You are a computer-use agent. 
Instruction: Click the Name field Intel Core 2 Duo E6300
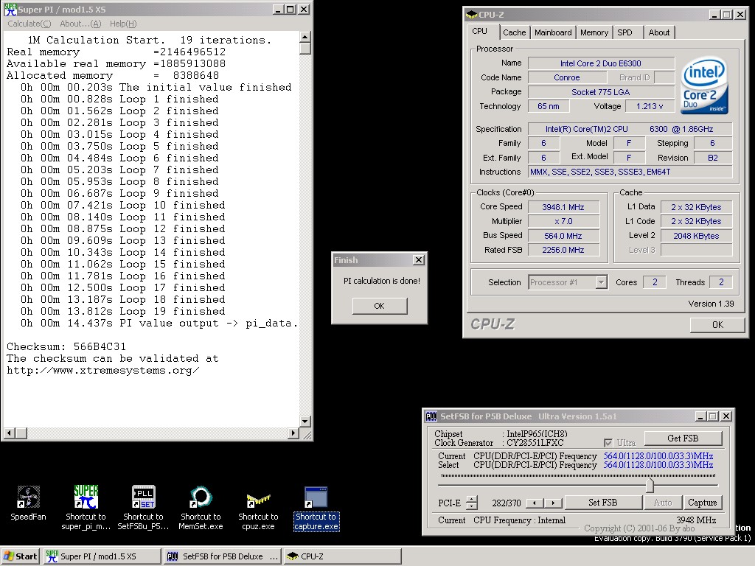pos(601,63)
